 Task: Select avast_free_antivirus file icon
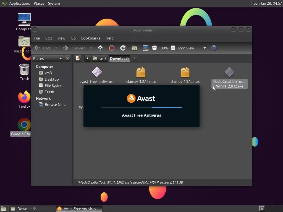[x=97, y=72]
